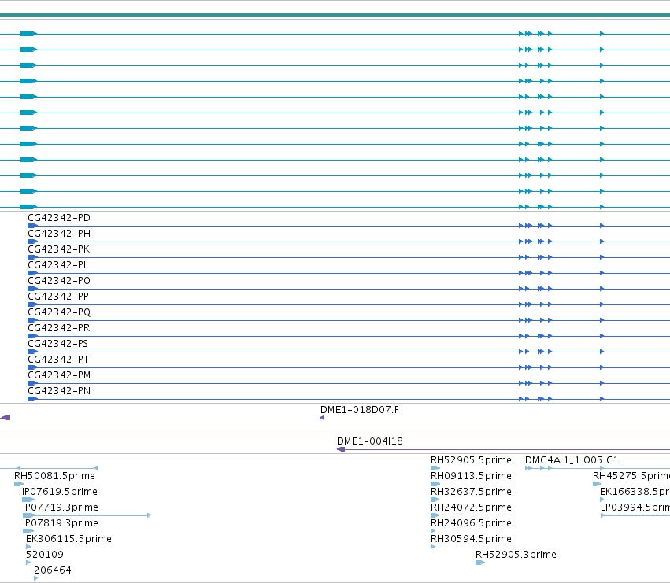Select the small arrow under 206464
The width and height of the screenshot is (670, 583).
(x=36, y=578)
